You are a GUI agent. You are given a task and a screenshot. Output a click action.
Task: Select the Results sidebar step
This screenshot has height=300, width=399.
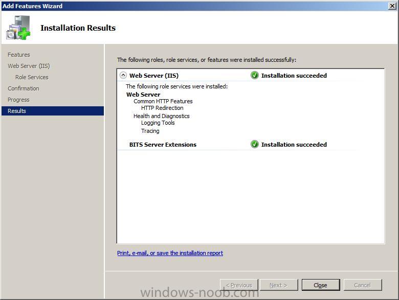53,111
